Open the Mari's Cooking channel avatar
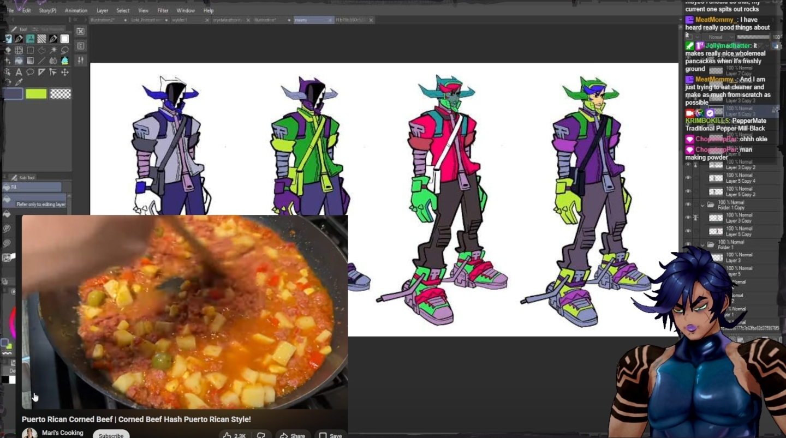Screen dimensions: 786x438 point(29,434)
